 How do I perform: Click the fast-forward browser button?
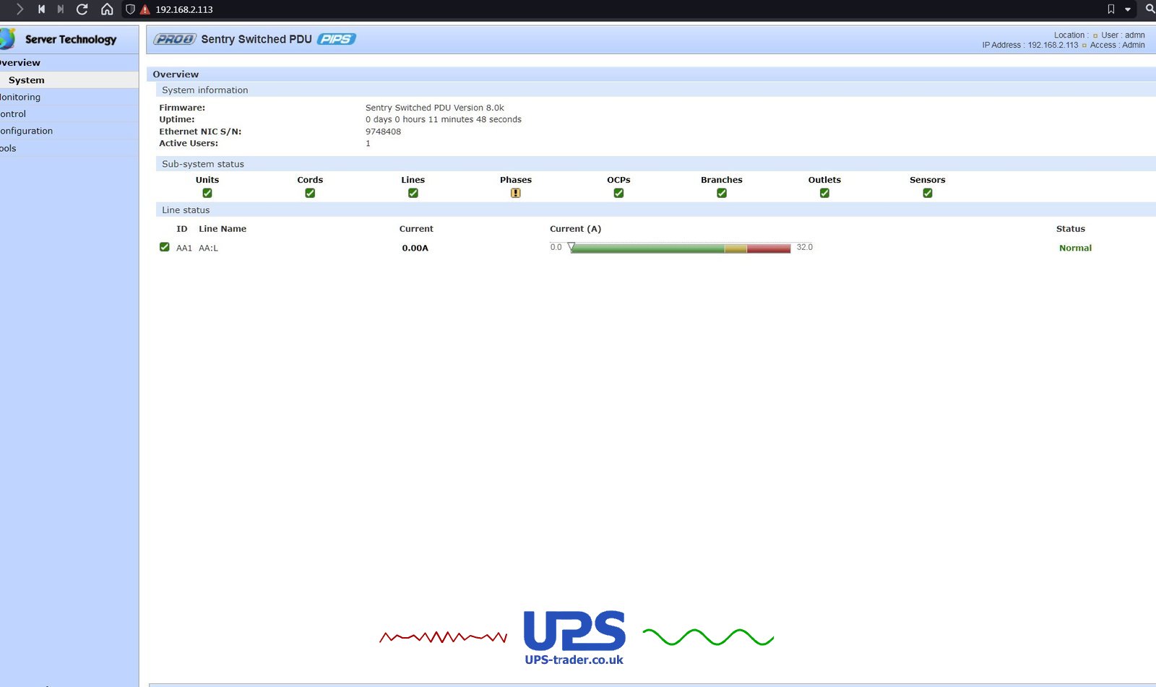tap(61, 9)
